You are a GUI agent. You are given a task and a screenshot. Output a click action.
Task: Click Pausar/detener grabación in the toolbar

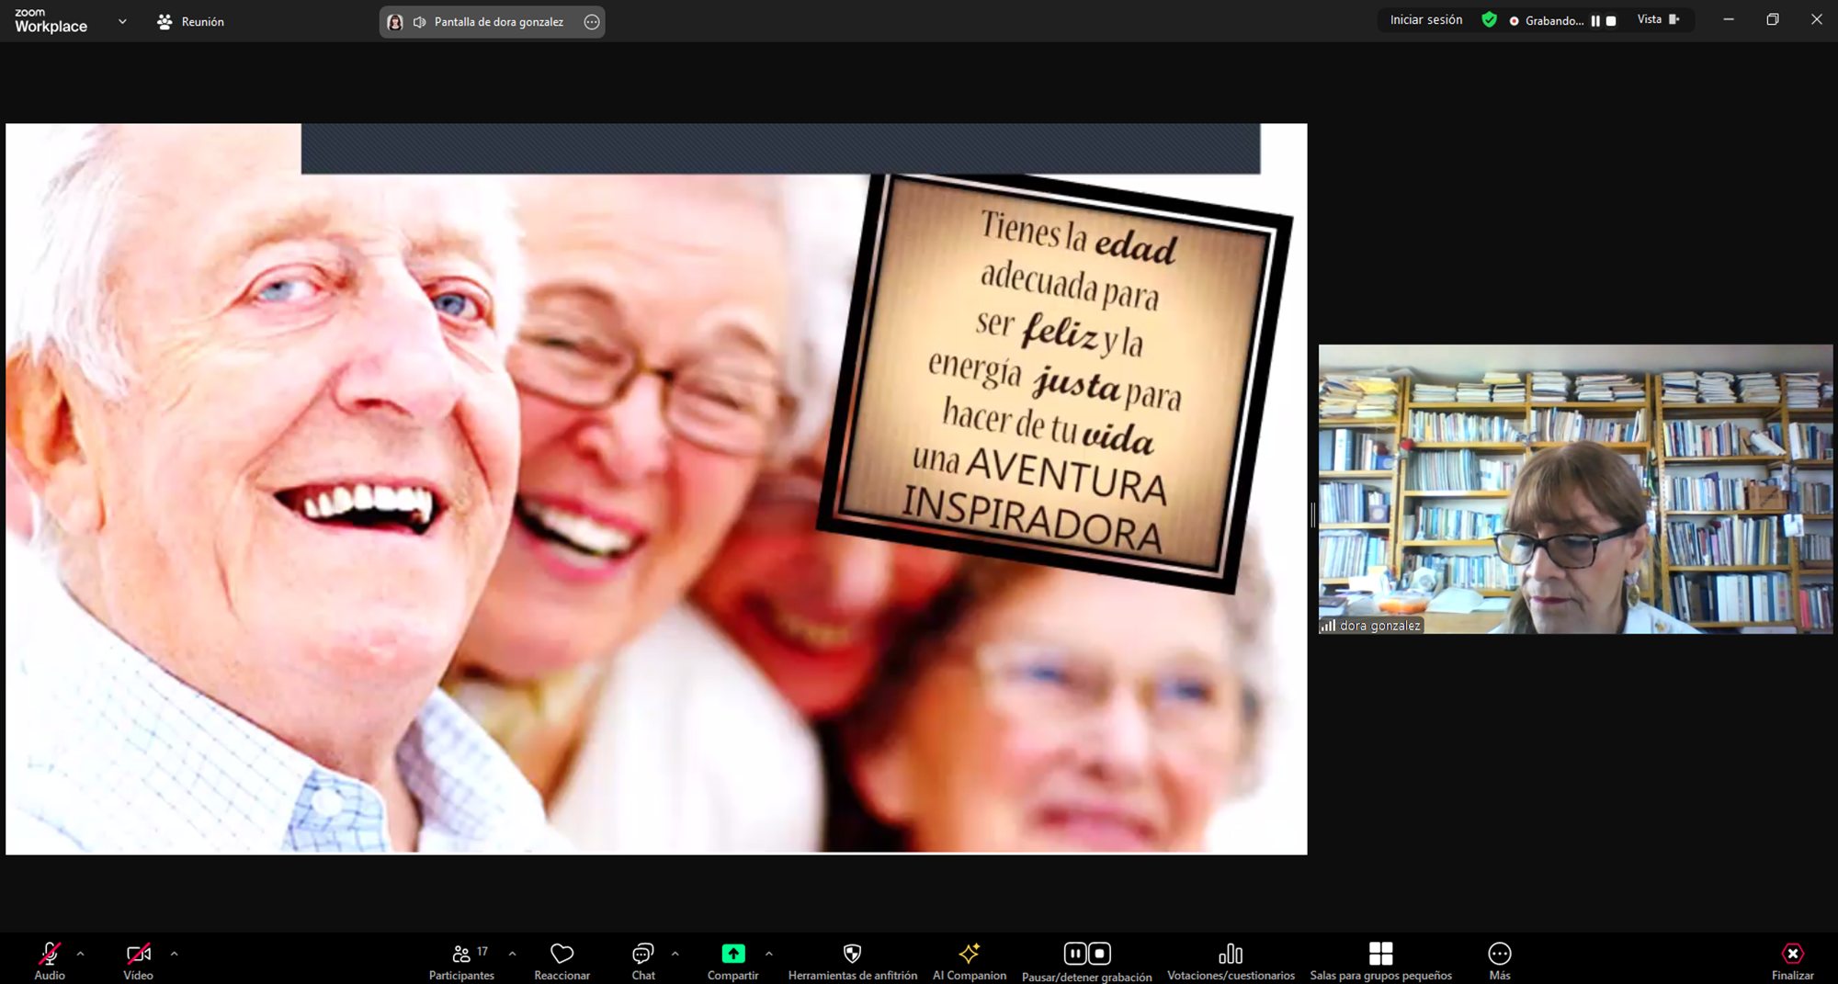pos(1086,959)
